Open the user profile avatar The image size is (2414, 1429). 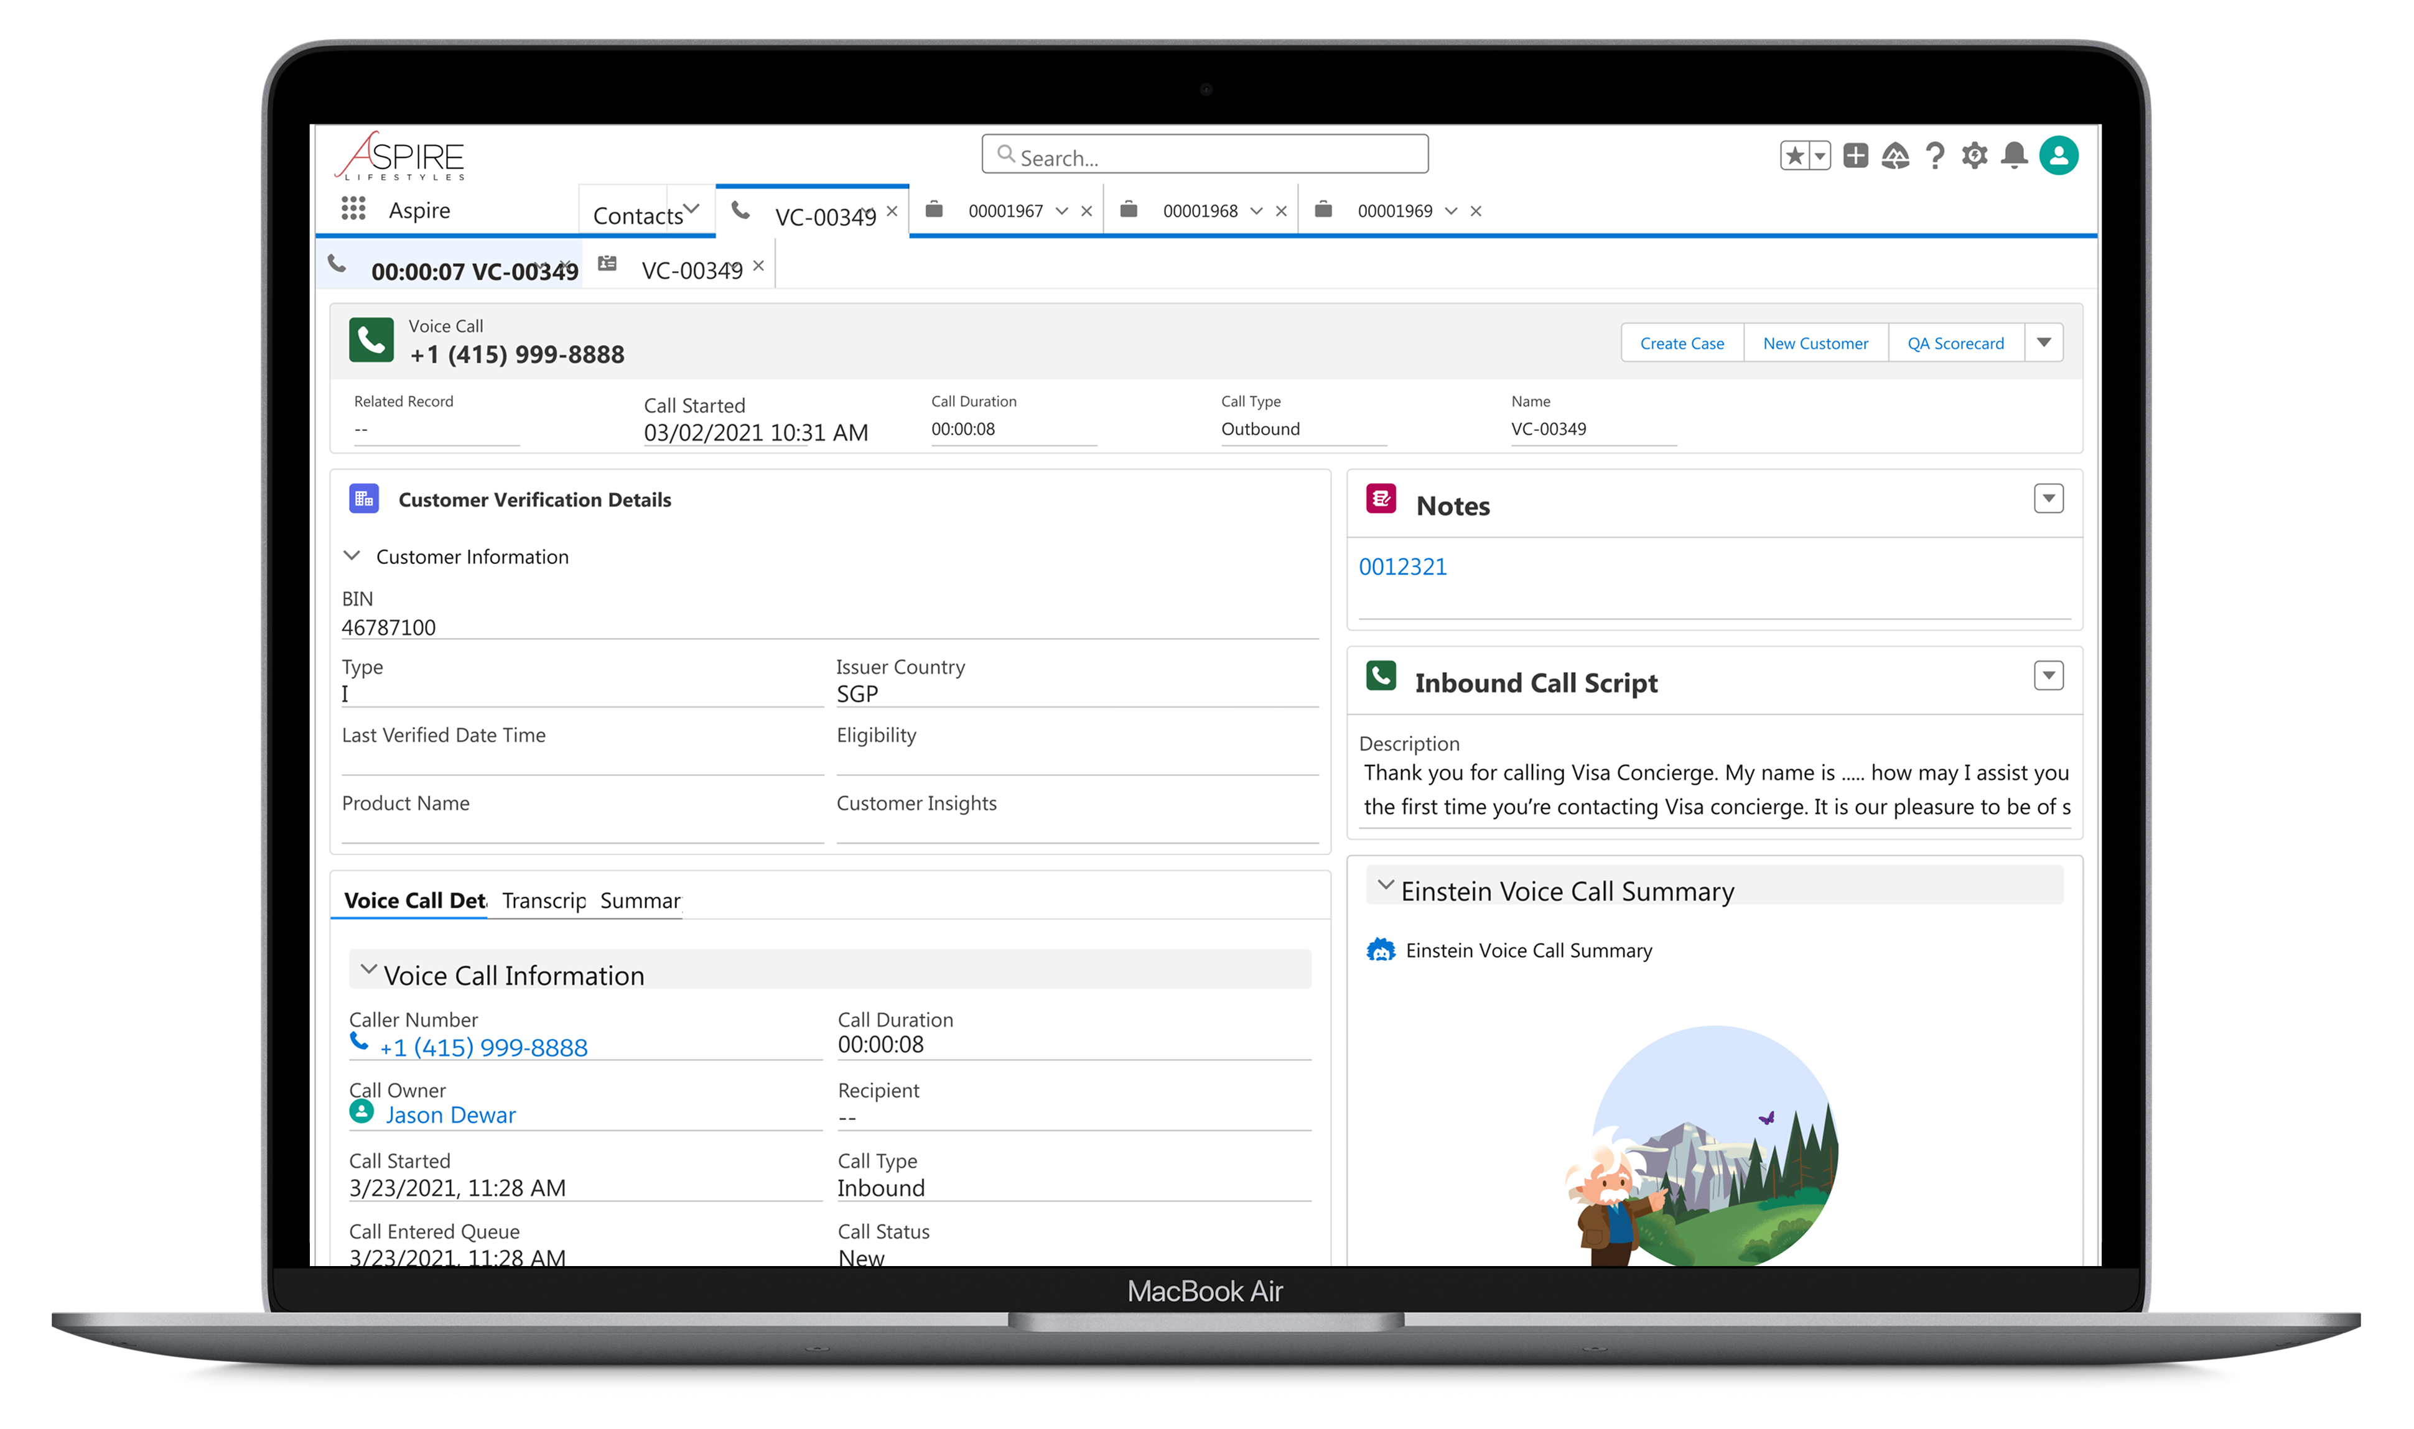tap(2059, 155)
